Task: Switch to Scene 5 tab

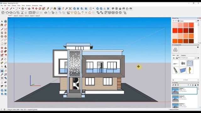Action: coord(38,16)
